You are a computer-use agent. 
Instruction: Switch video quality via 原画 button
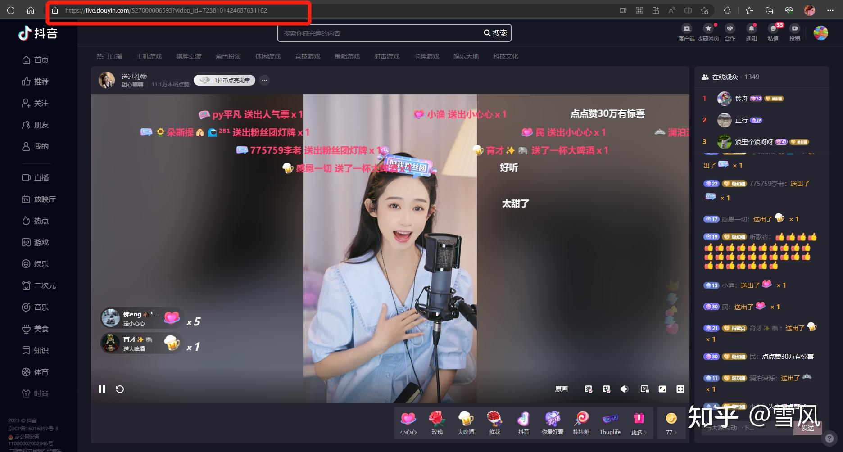[x=562, y=389]
